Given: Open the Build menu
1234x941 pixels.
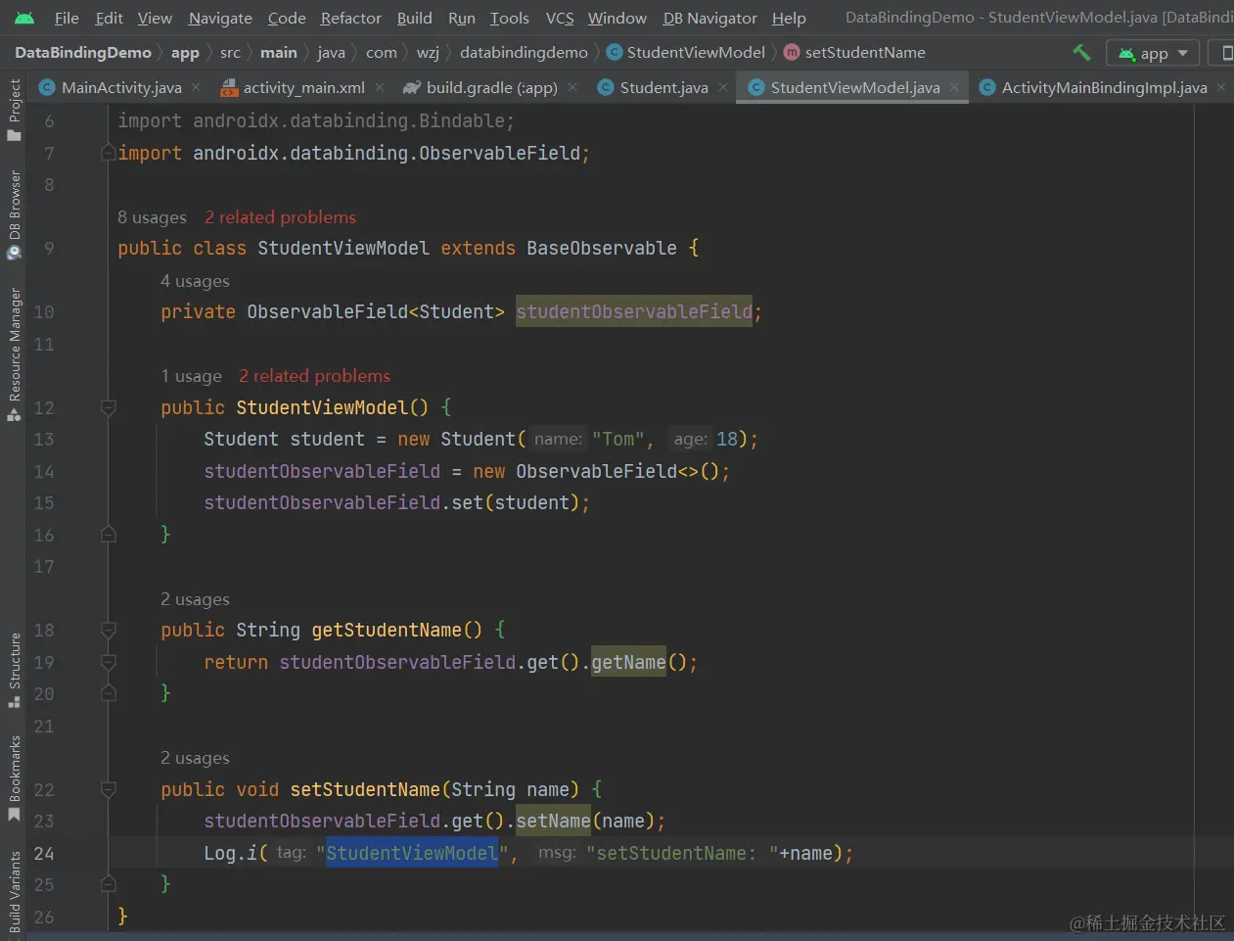Looking at the screenshot, I should (414, 18).
